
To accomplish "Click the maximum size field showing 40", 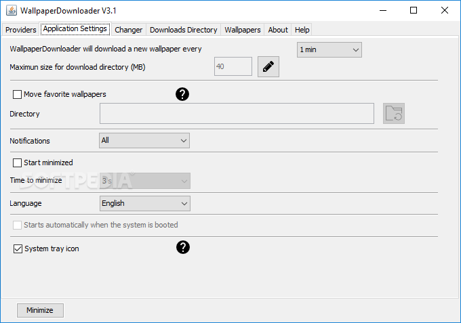I will pyautogui.click(x=233, y=66).
